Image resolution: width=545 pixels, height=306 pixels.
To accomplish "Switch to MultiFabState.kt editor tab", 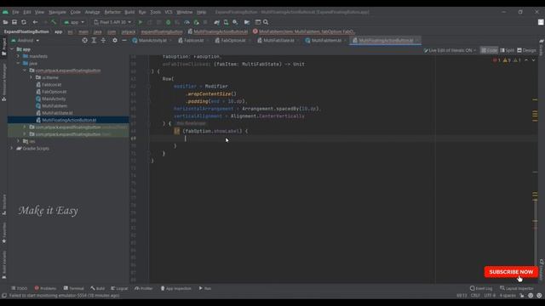I will coord(278,40).
